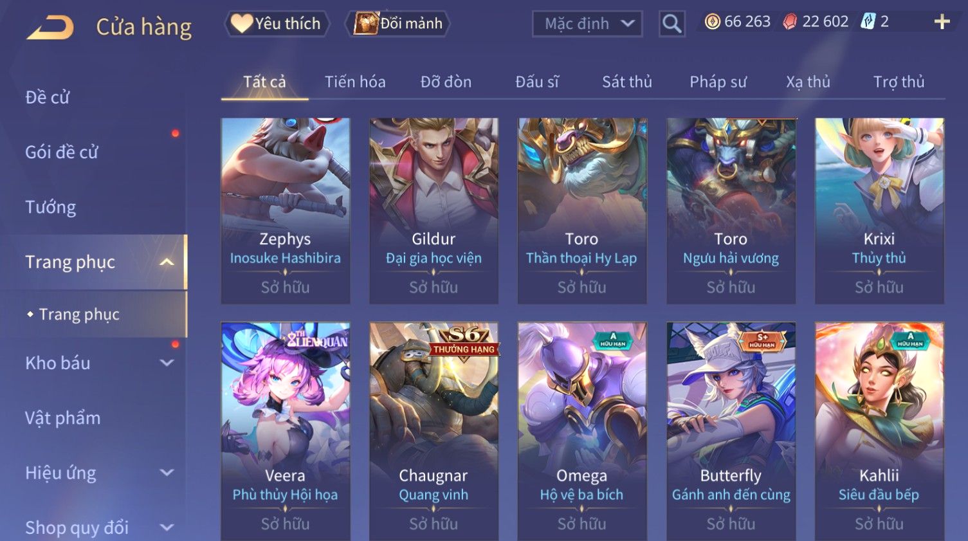Image resolution: width=968 pixels, height=541 pixels.
Task: Tap the red ruby currency icon
Action: (x=790, y=22)
